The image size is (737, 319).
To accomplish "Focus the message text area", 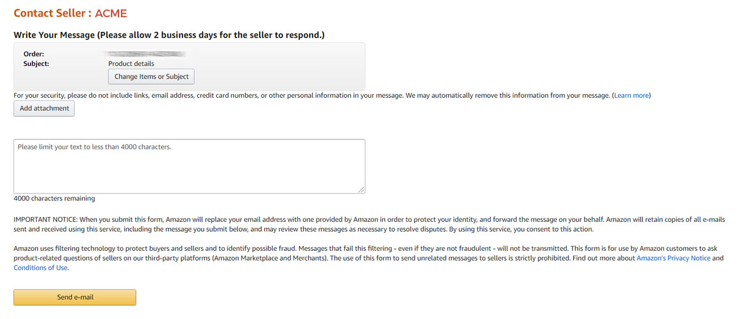I will coord(189,166).
